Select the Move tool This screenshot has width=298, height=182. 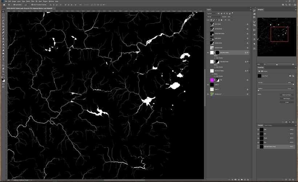(x=3, y=12)
